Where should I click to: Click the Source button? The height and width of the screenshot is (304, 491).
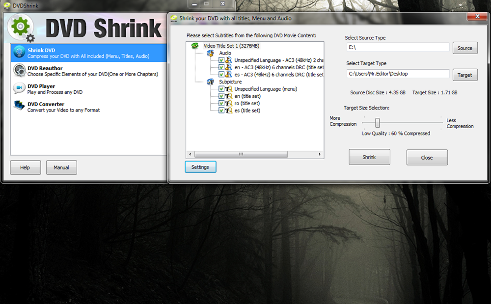tap(465, 48)
